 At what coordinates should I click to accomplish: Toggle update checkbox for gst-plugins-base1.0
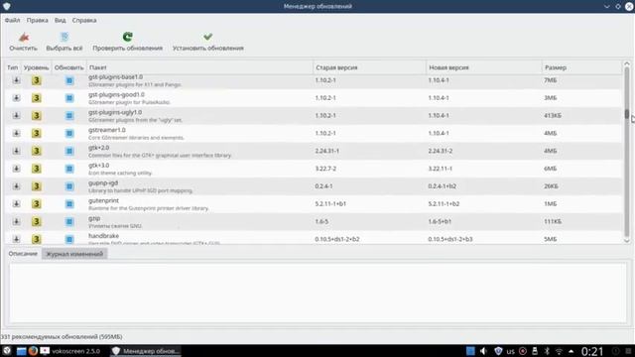(x=69, y=80)
